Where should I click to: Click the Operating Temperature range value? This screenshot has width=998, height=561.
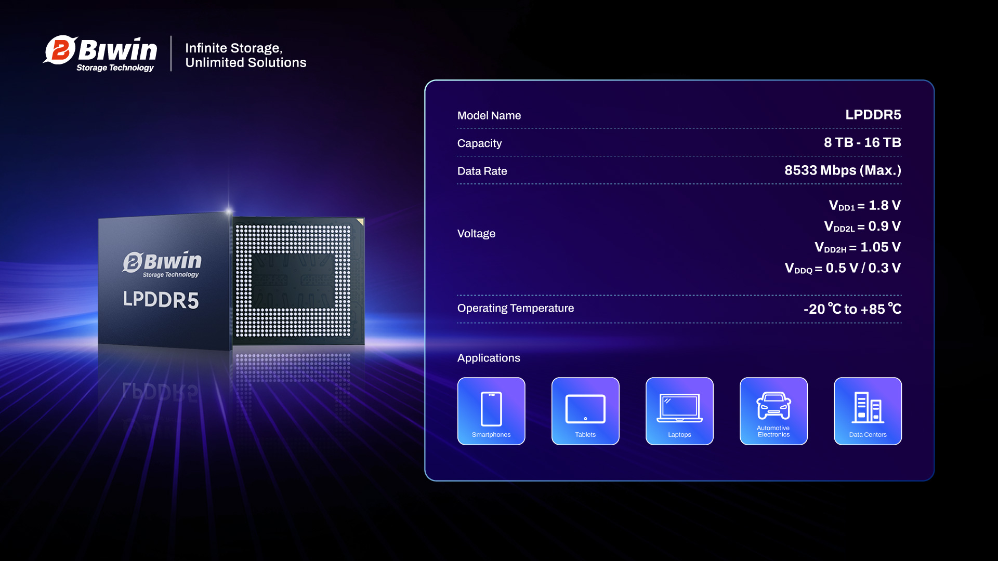[852, 309]
